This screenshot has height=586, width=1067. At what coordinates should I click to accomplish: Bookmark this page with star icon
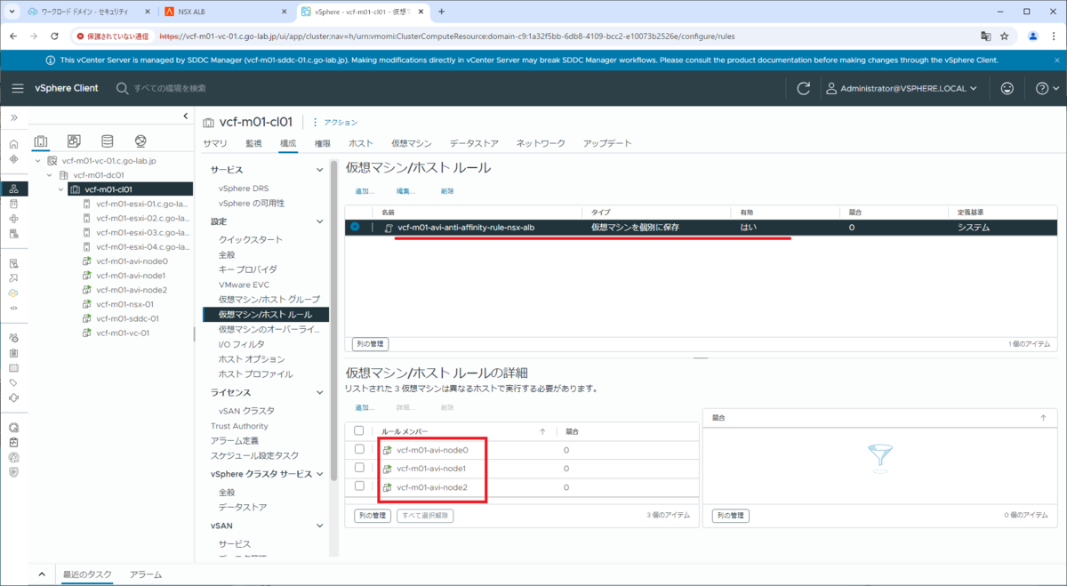click(1005, 36)
